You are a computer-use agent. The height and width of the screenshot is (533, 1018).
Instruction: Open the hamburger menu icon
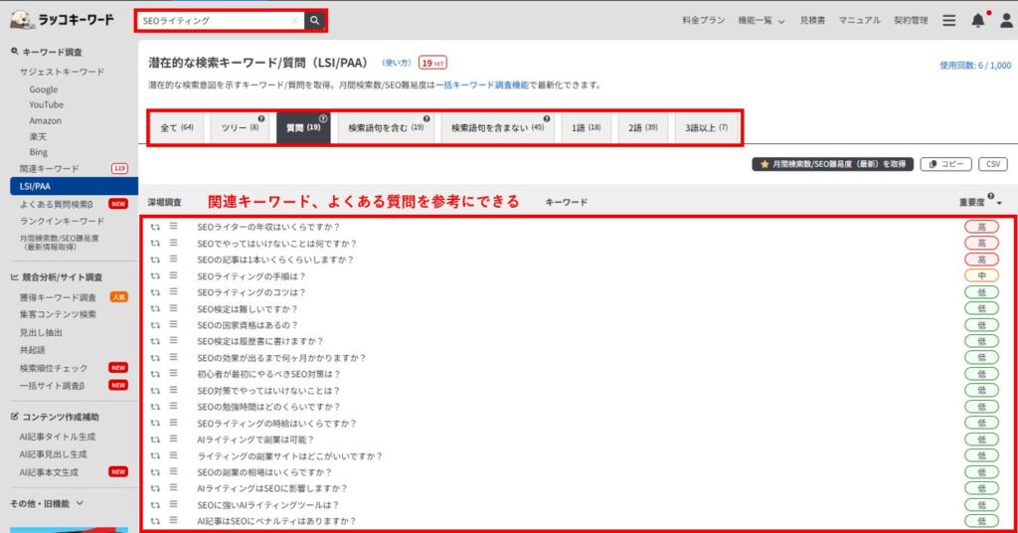(x=949, y=20)
